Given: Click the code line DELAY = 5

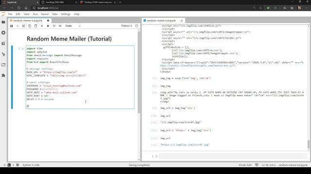Looking at the screenshot, I should pos(40,99).
